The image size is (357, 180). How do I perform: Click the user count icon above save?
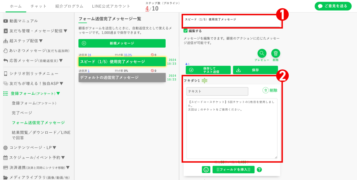[187, 64]
